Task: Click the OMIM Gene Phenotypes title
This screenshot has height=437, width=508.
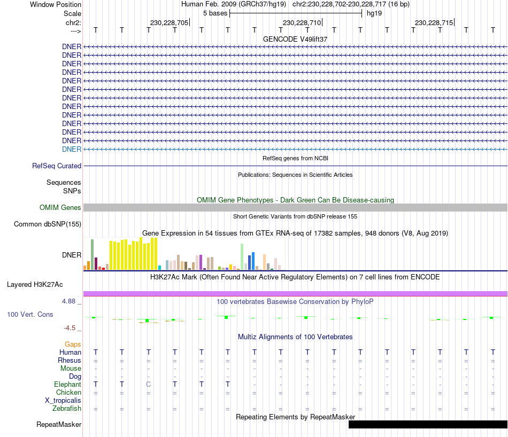Action: [296, 200]
